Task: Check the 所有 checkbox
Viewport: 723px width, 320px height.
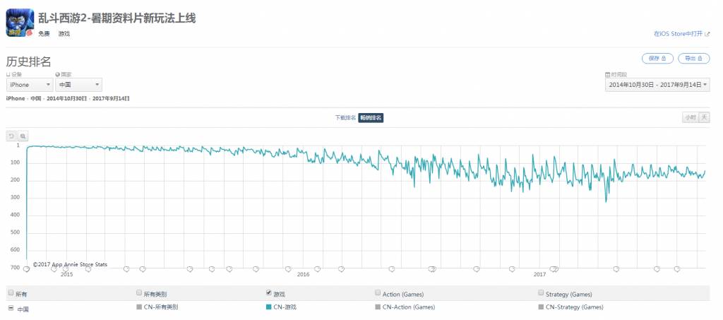Action: pos(10,292)
